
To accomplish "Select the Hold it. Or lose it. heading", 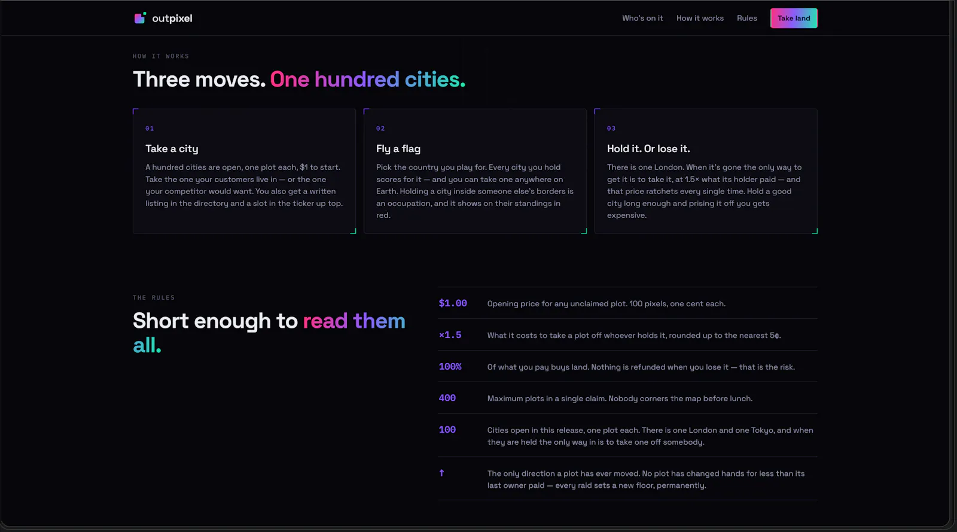I will click(x=648, y=149).
